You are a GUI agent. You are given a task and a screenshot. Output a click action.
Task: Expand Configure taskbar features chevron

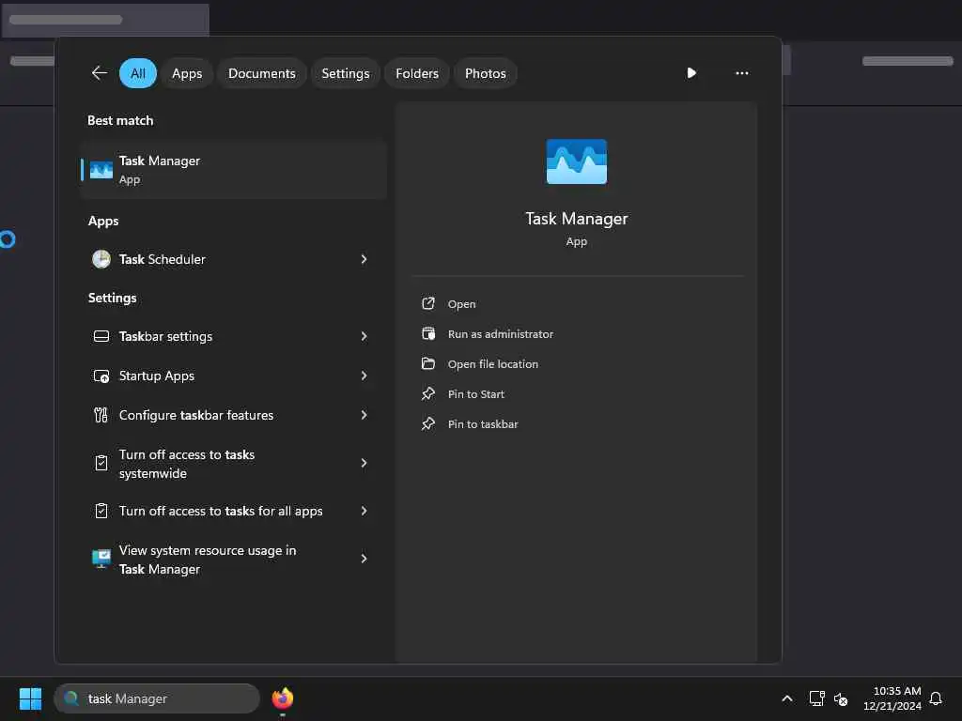click(x=364, y=415)
